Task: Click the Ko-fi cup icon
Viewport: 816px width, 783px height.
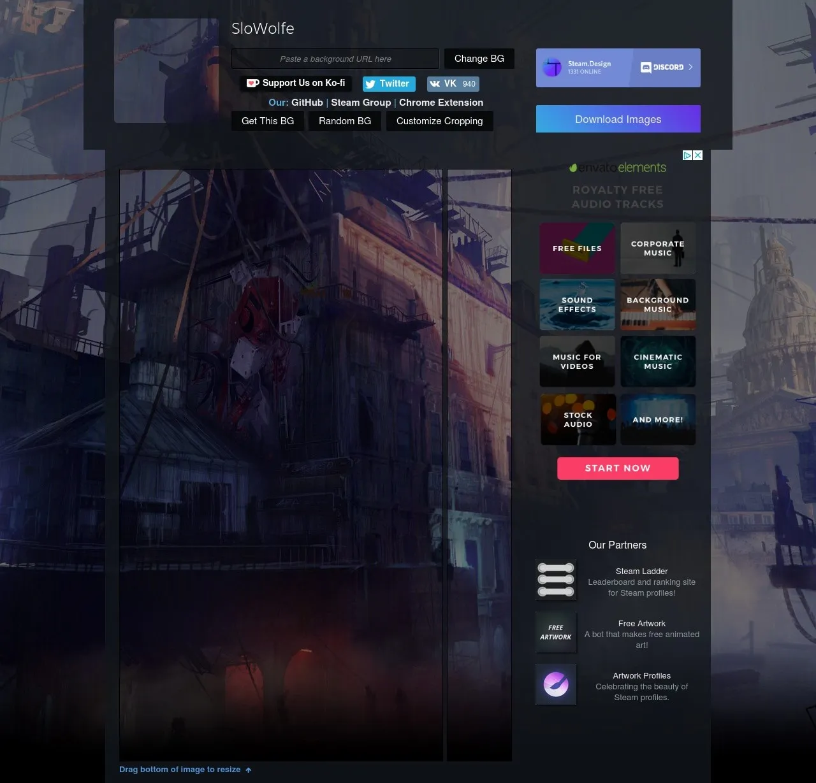Action: pyautogui.click(x=252, y=83)
